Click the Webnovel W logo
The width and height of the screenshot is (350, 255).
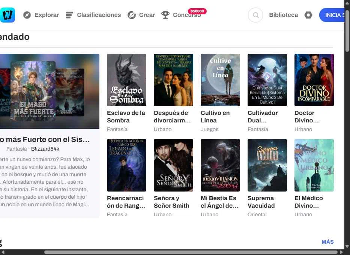pyautogui.click(x=8, y=15)
